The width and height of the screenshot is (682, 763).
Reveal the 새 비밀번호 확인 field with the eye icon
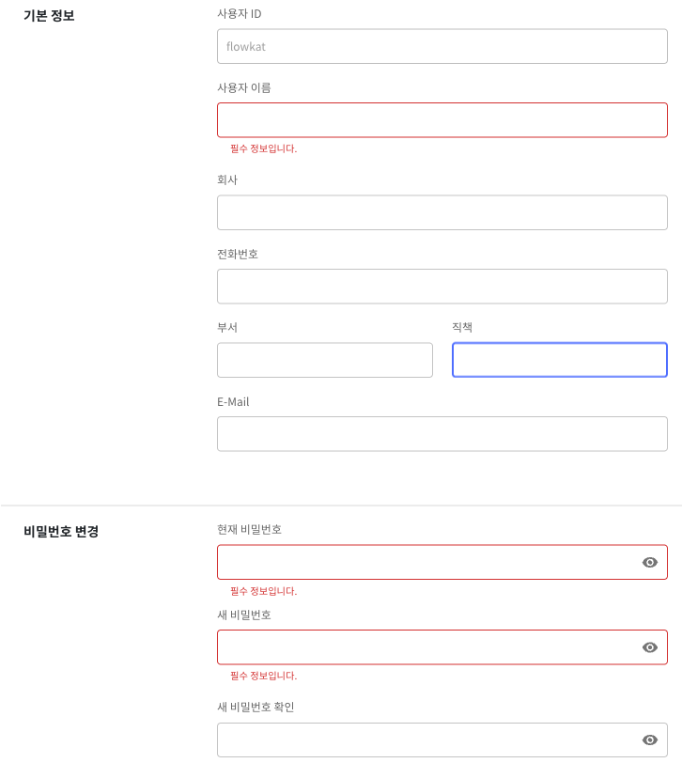(x=649, y=740)
